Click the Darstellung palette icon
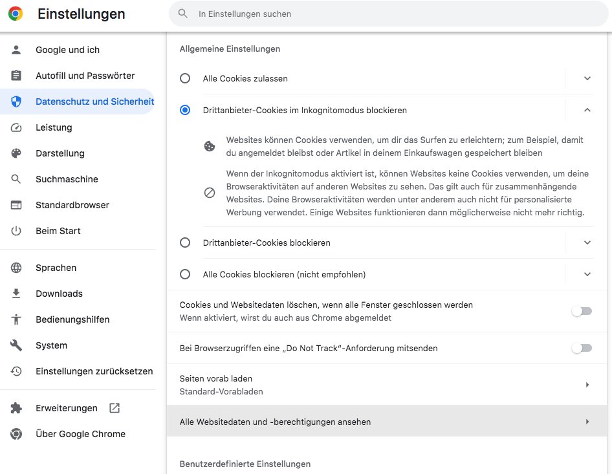This screenshot has height=474, width=612. click(x=16, y=153)
